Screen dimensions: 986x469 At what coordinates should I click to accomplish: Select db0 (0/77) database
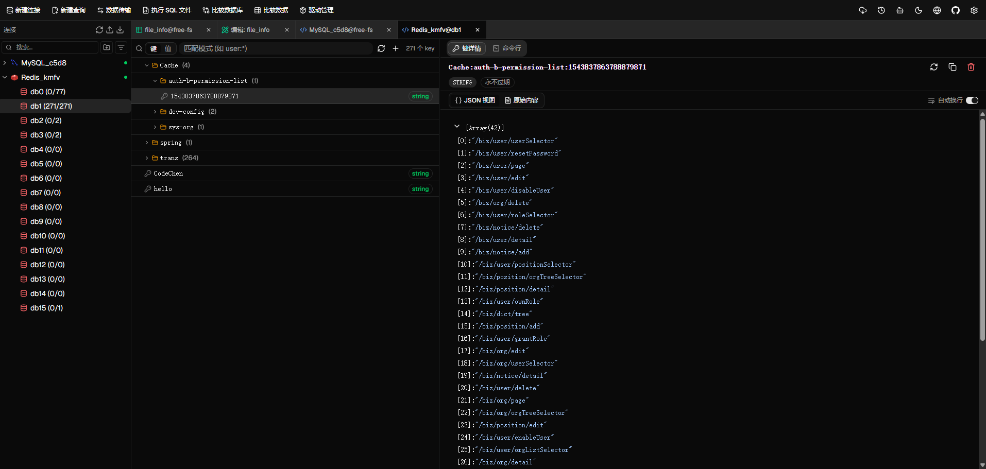point(65,92)
